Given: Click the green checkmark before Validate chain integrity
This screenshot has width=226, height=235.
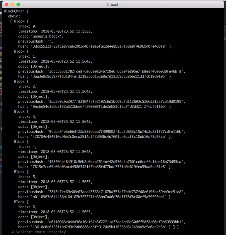Looking at the screenshot, I should point(13,232).
